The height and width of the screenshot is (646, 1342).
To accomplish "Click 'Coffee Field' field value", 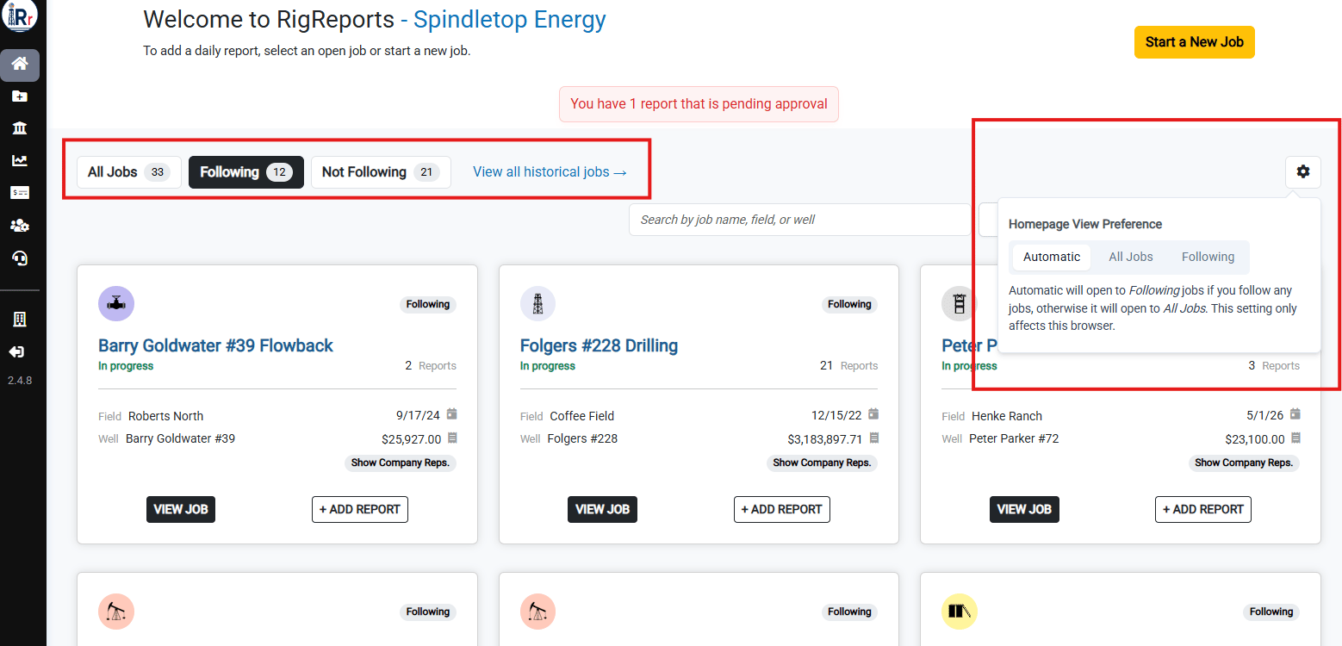I will point(582,416).
